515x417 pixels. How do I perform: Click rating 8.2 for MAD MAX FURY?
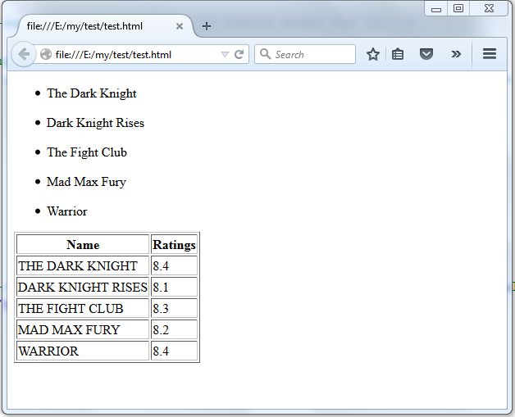pos(174,329)
